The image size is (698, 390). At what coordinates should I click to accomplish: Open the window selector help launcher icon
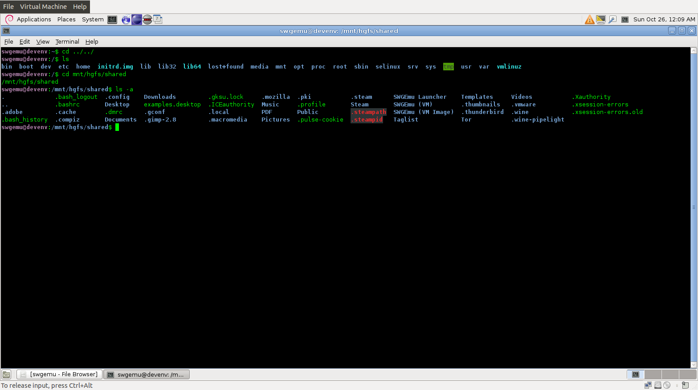coord(158,19)
